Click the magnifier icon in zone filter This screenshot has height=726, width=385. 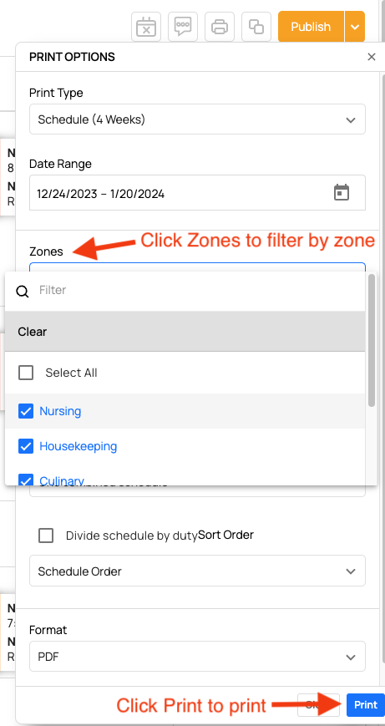(x=23, y=292)
